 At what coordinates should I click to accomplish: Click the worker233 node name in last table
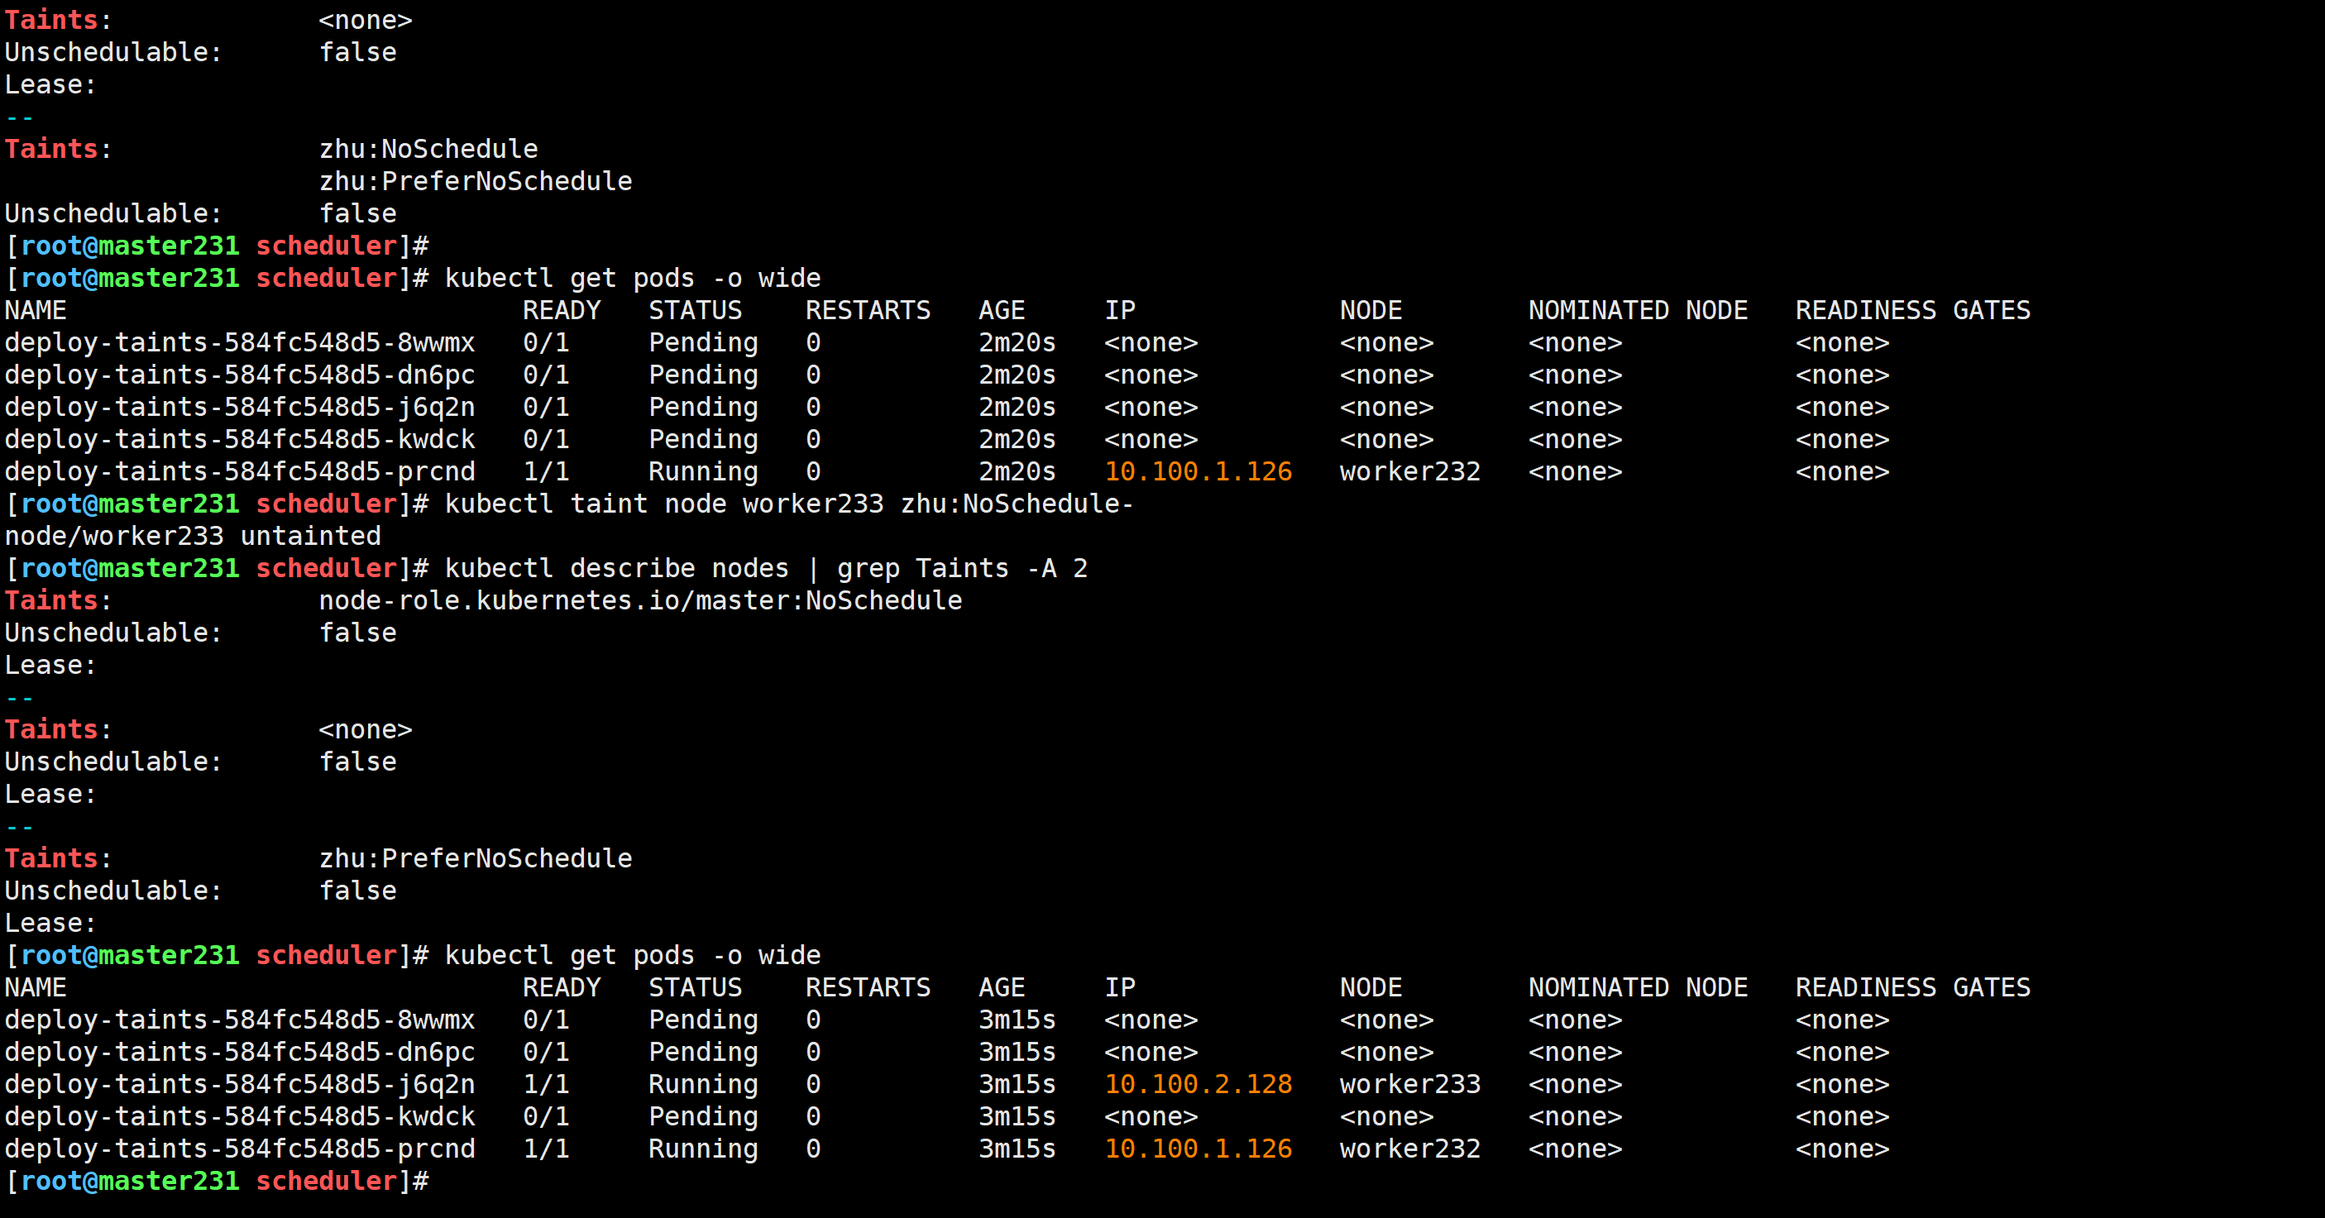(x=1409, y=1083)
